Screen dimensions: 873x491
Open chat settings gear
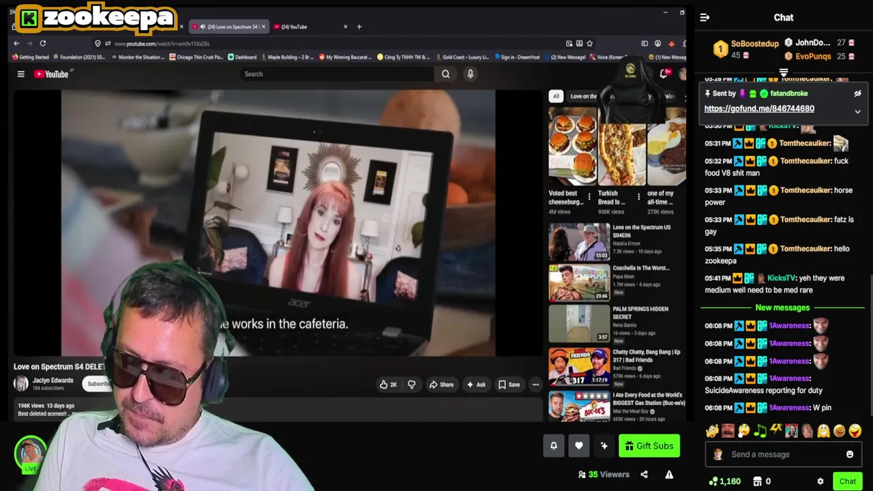pyautogui.click(x=820, y=481)
